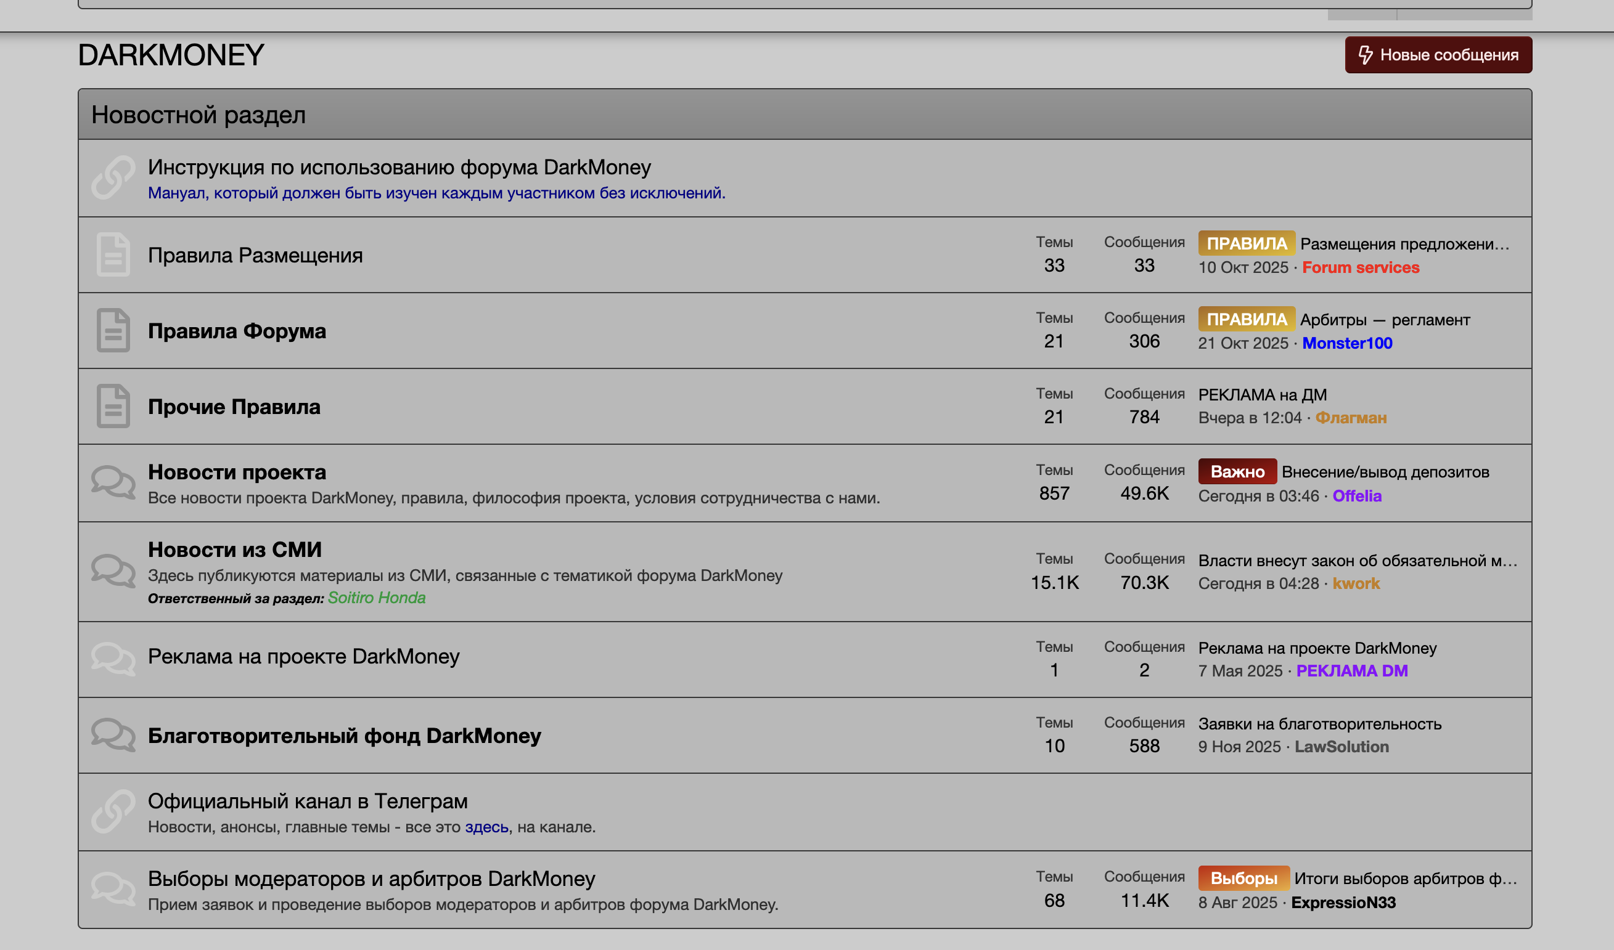Click document icon next to Правила Форума
The width and height of the screenshot is (1614, 950).
[x=113, y=330]
